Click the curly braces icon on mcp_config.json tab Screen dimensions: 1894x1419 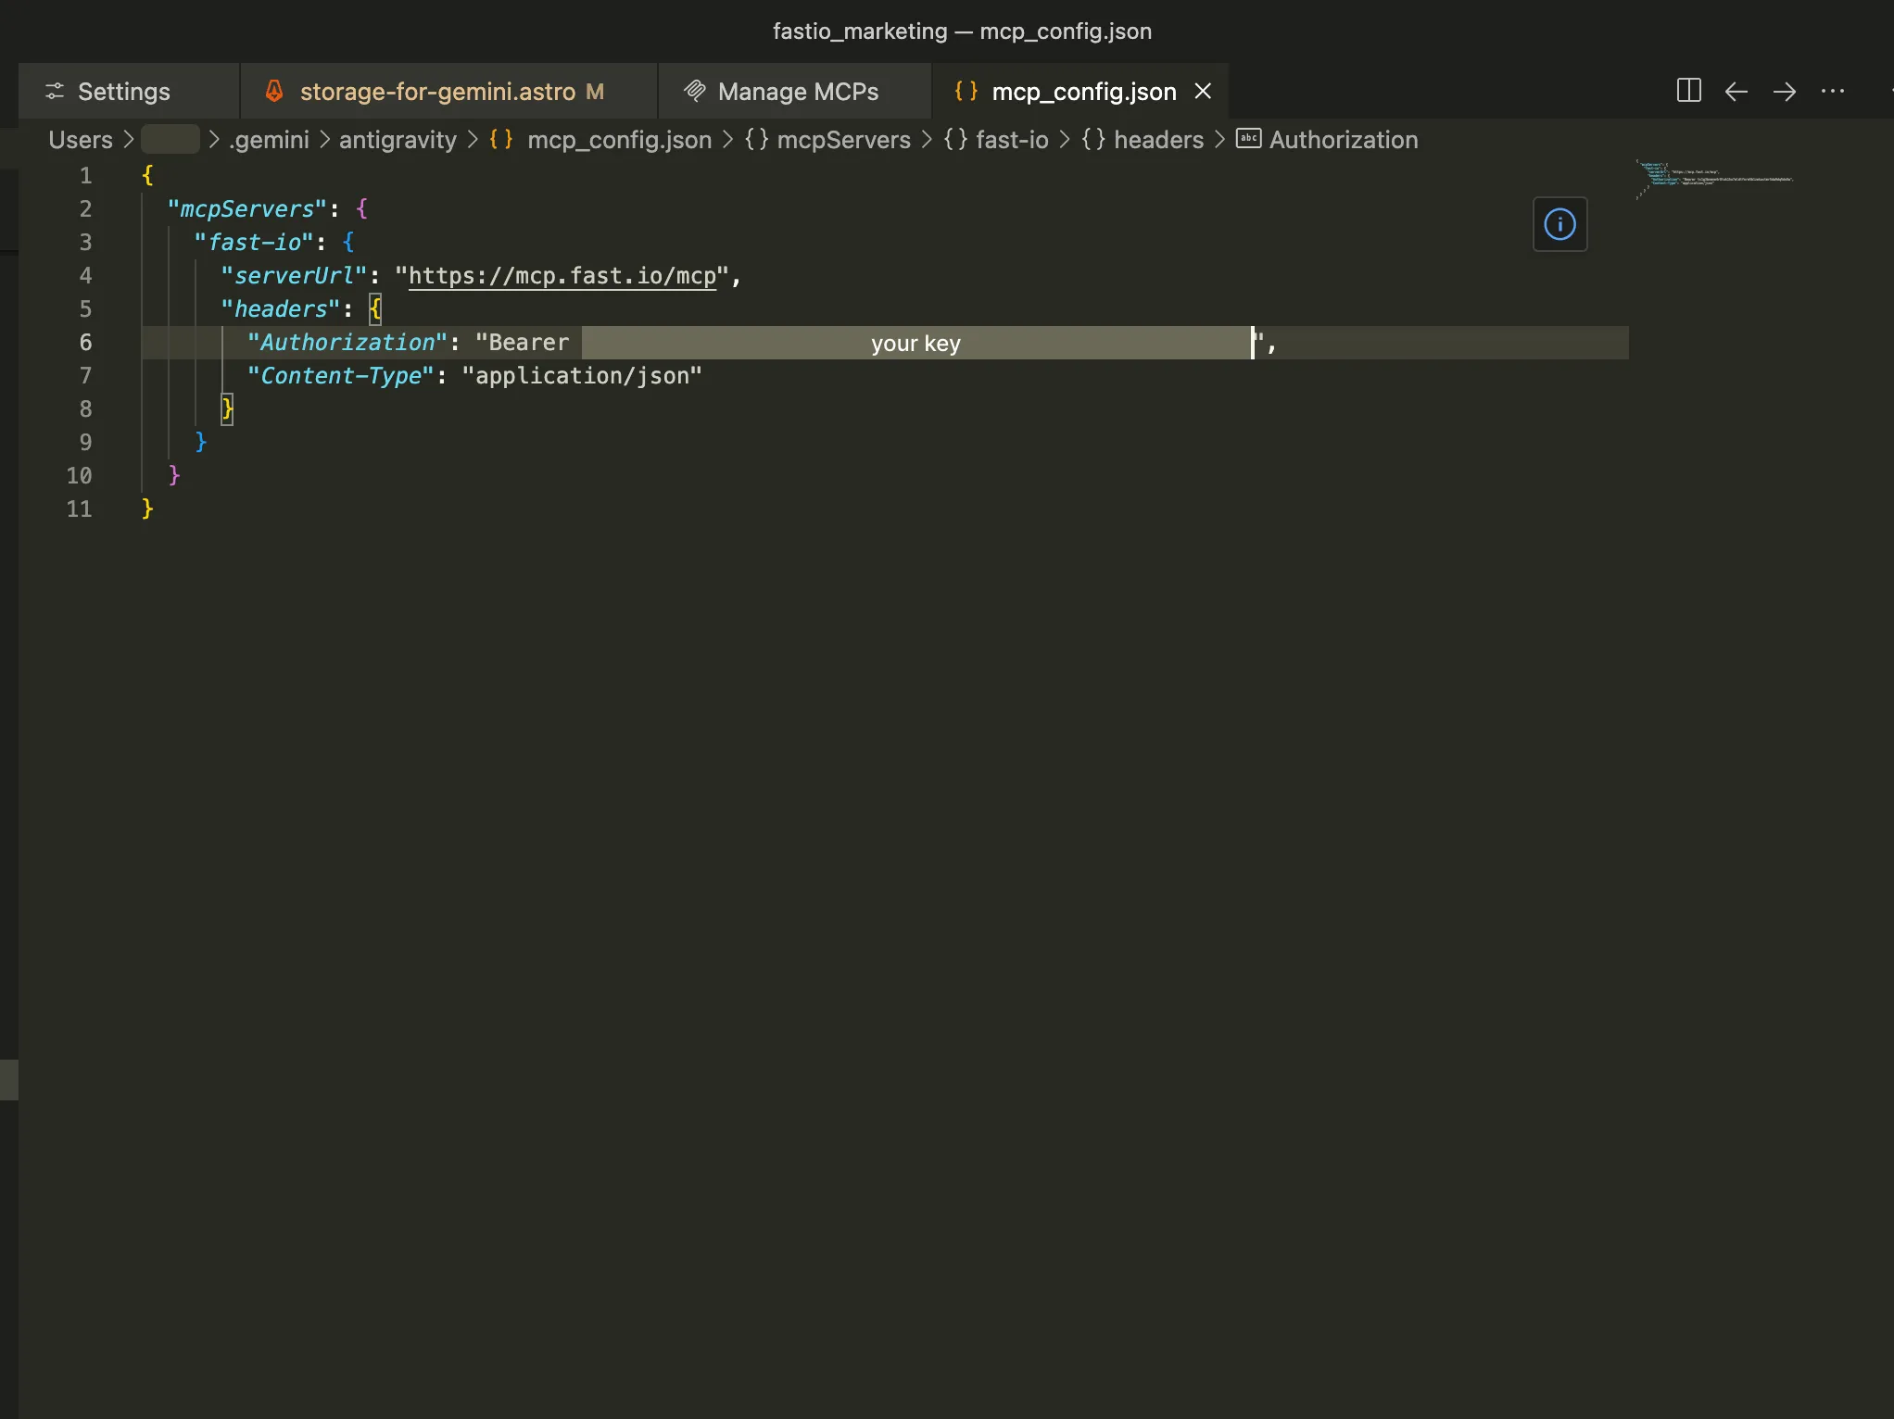pos(964,91)
